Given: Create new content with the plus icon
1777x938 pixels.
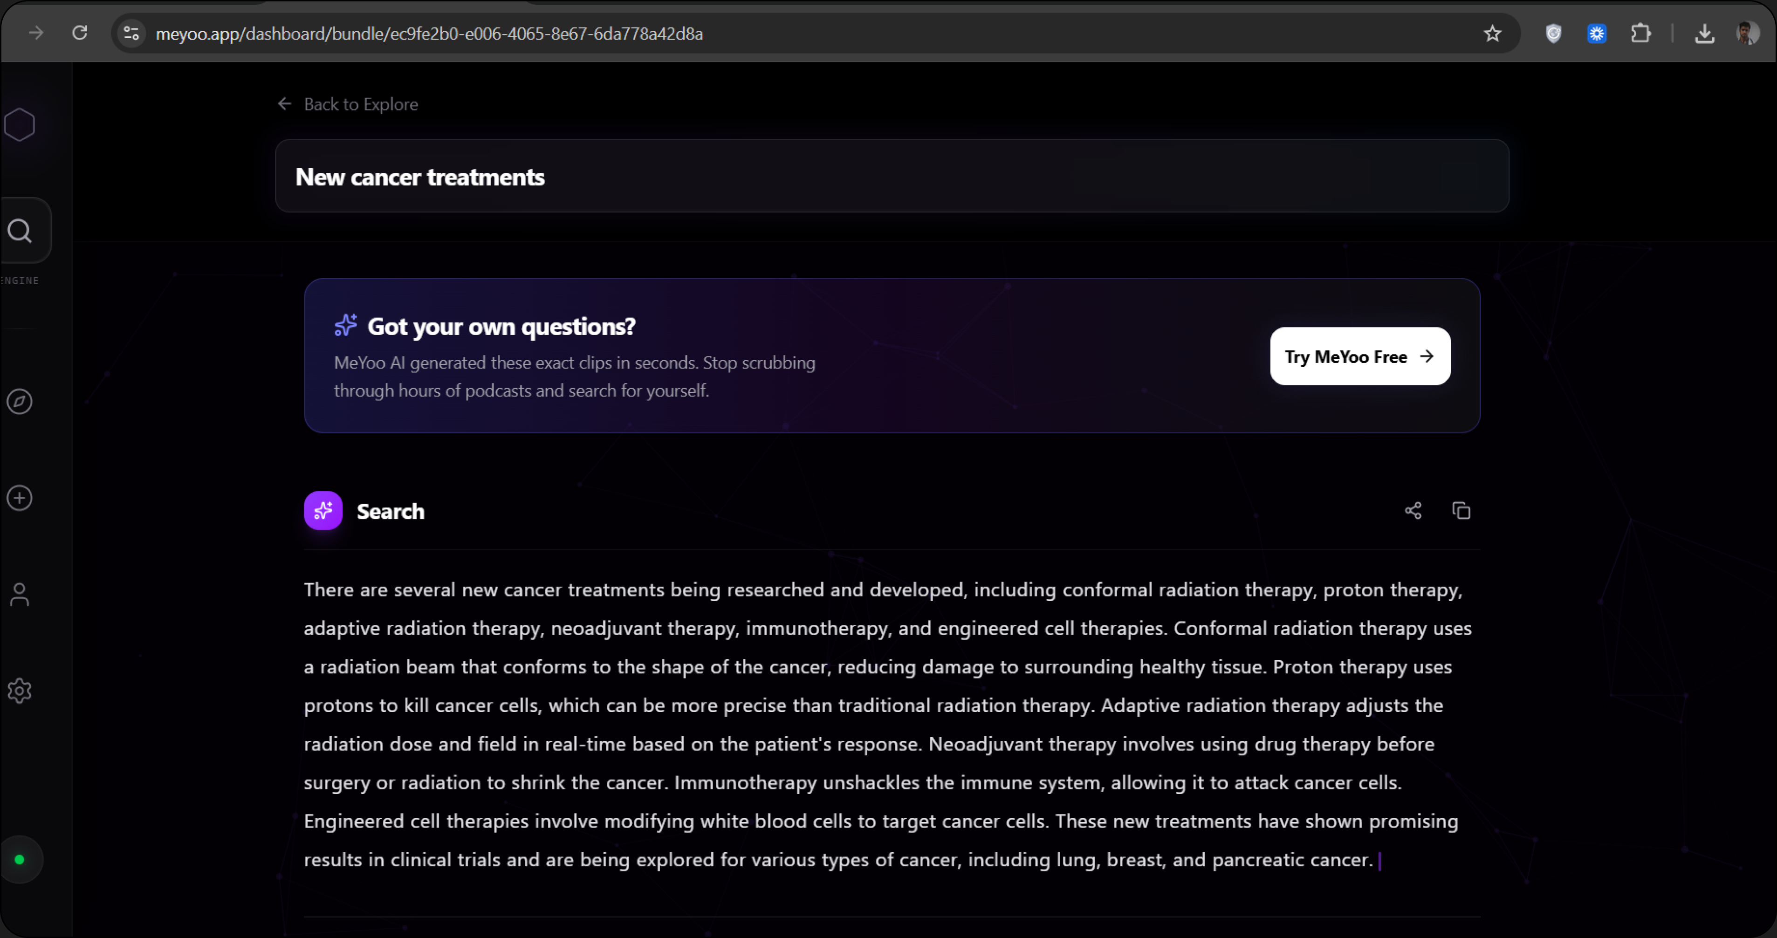Looking at the screenshot, I should click(19, 498).
